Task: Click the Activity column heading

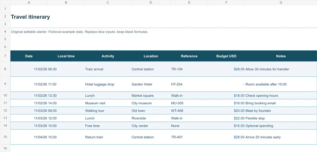Action: [x=108, y=56]
